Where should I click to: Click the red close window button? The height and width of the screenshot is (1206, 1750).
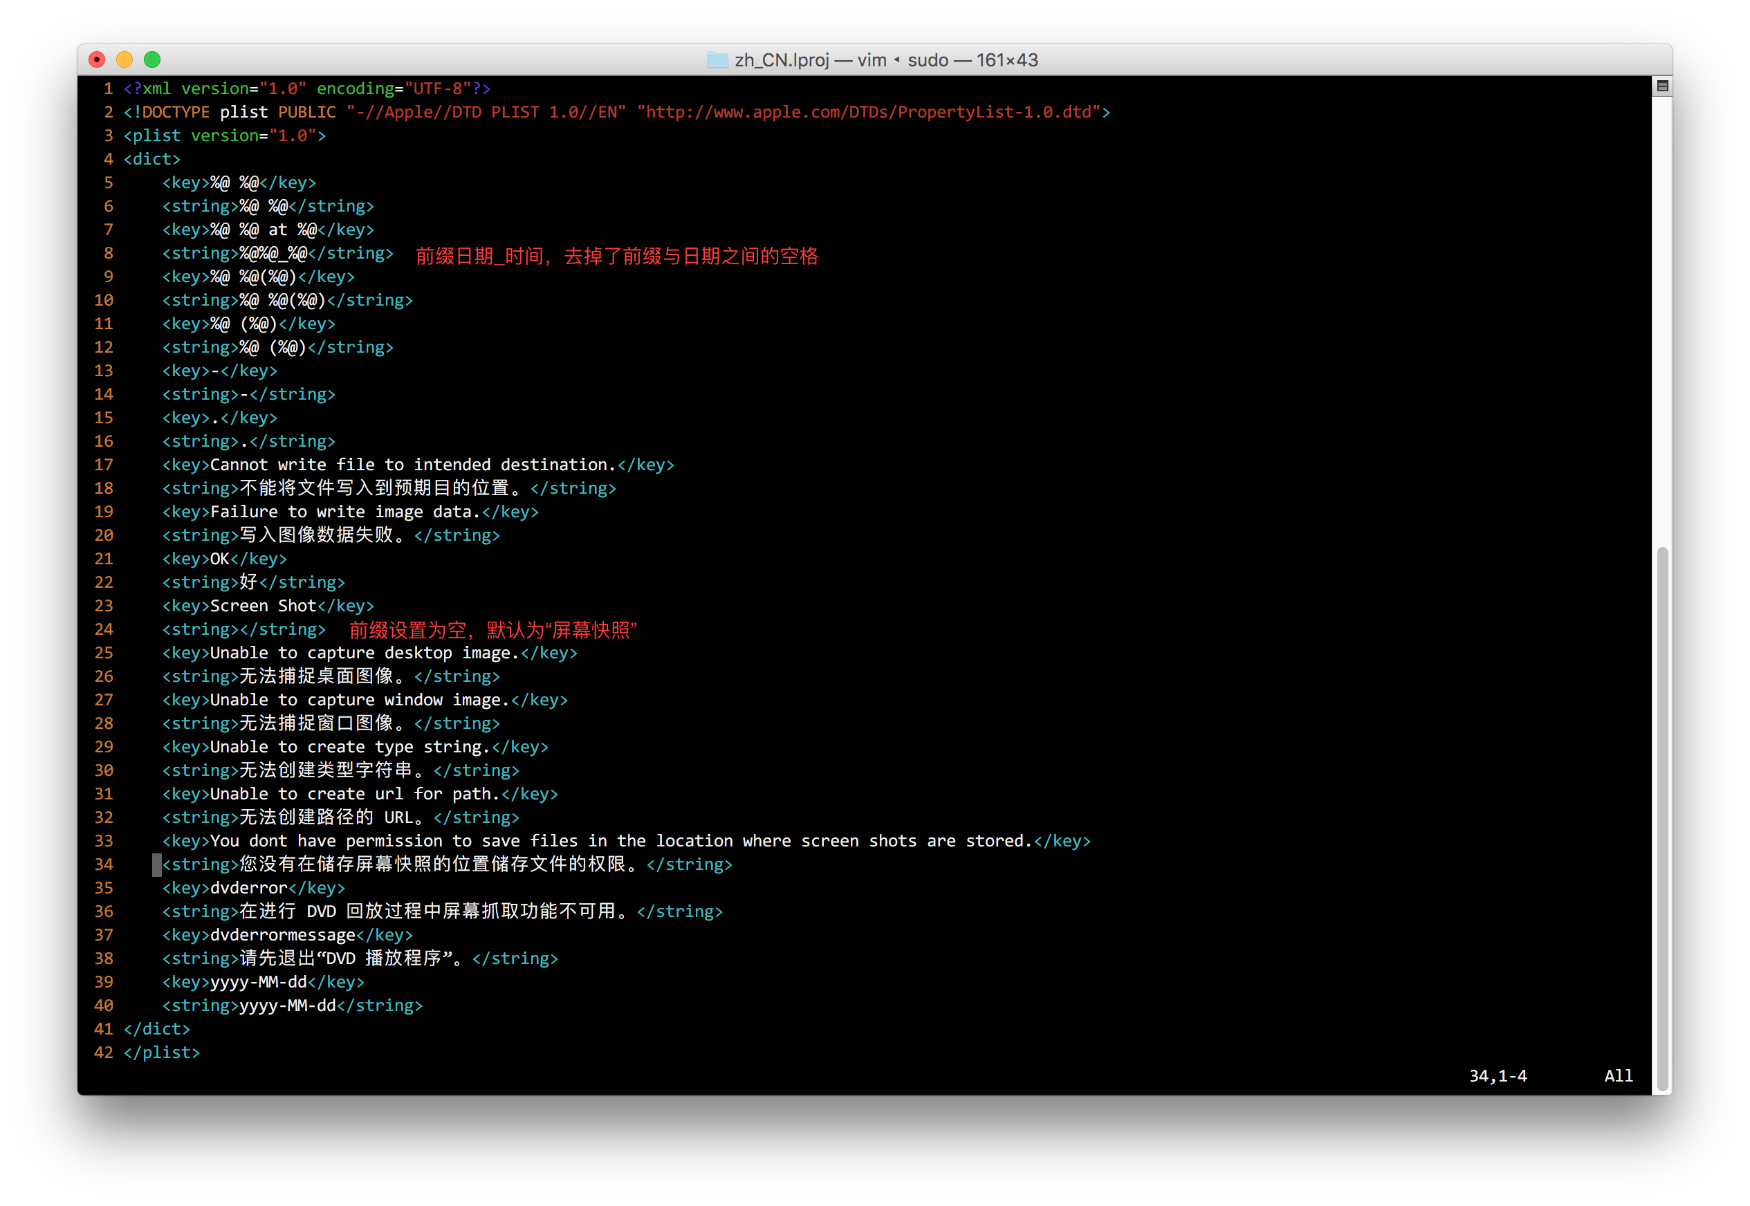click(97, 59)
